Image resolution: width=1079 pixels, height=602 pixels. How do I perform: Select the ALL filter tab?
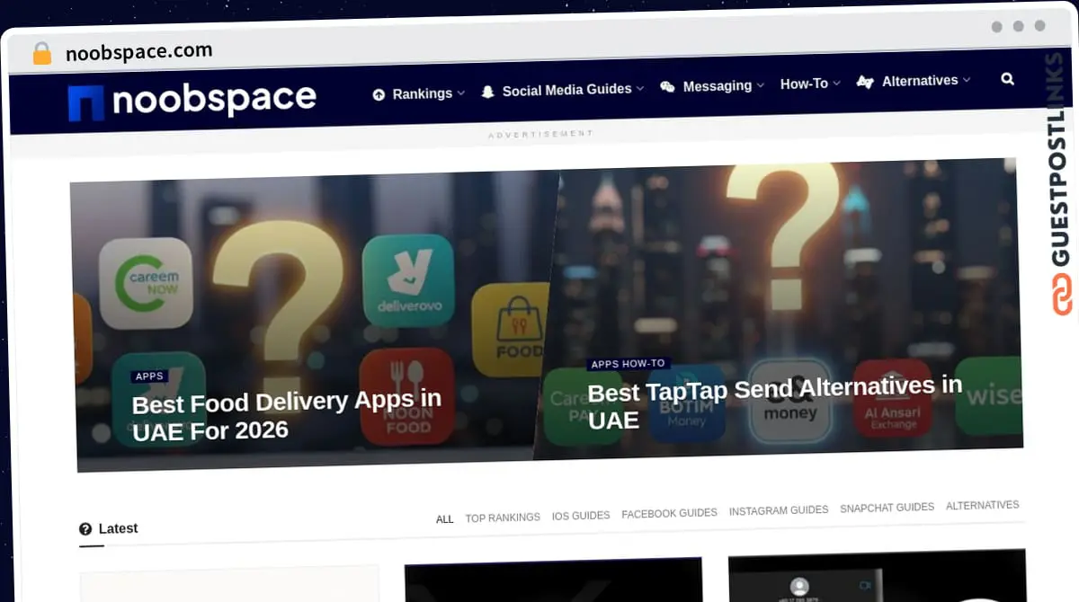pos(445,519)
